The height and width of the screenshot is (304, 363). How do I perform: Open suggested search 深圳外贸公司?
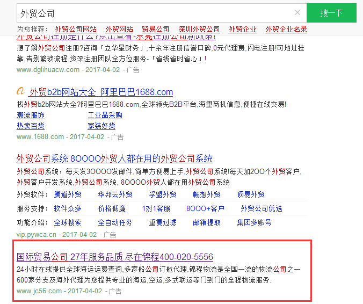(199, 29)
